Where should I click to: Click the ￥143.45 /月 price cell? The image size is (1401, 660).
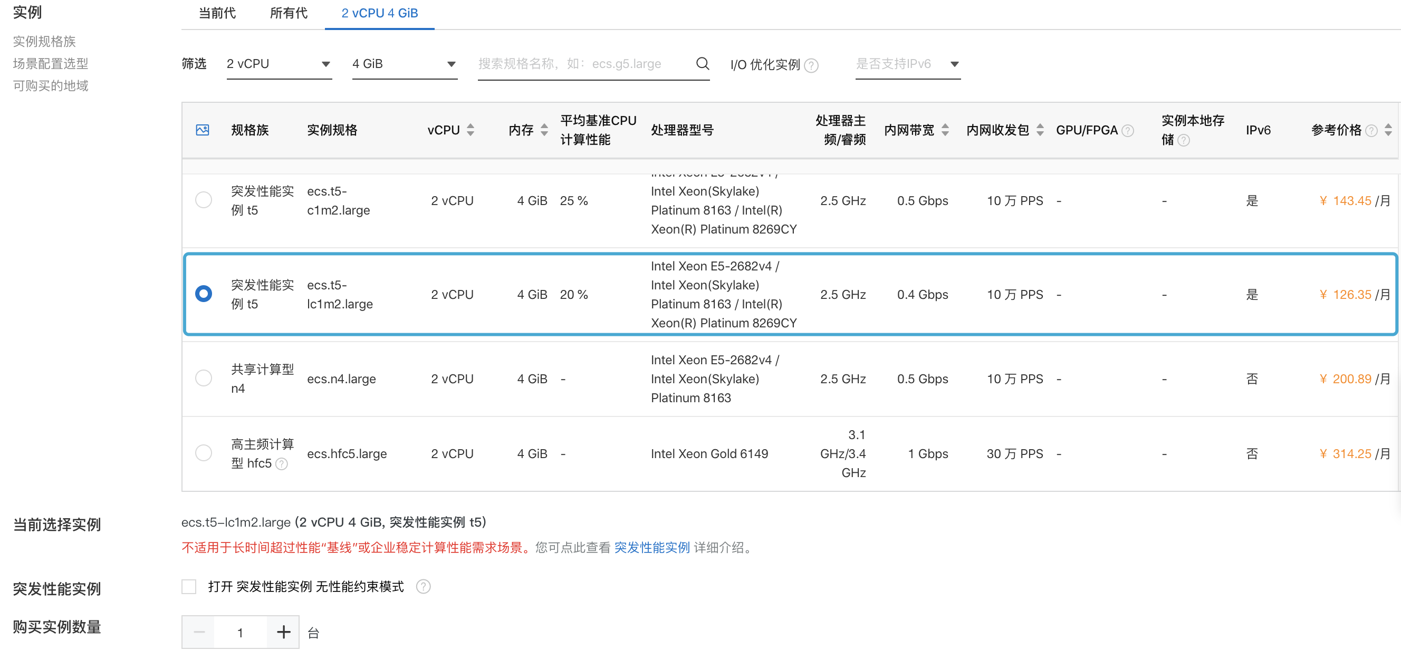(1355, 201)
